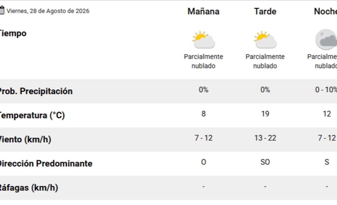Click the Mañana temperature value 8
337x205 pixels.
click(204, 114)
